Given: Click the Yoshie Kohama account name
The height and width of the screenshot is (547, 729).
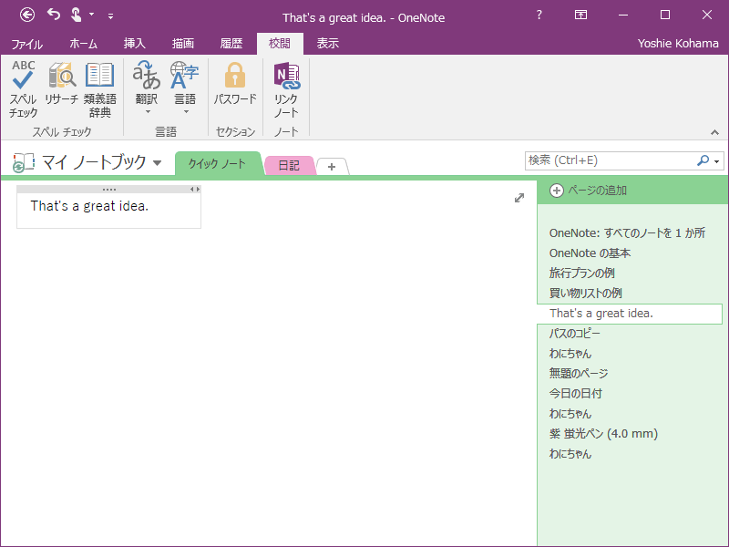Looking at the screenshot, I should [678, 44].
